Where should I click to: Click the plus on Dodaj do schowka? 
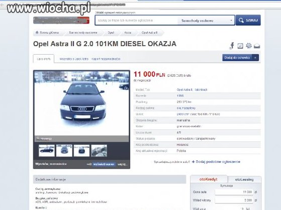click(x=255, y=58)
